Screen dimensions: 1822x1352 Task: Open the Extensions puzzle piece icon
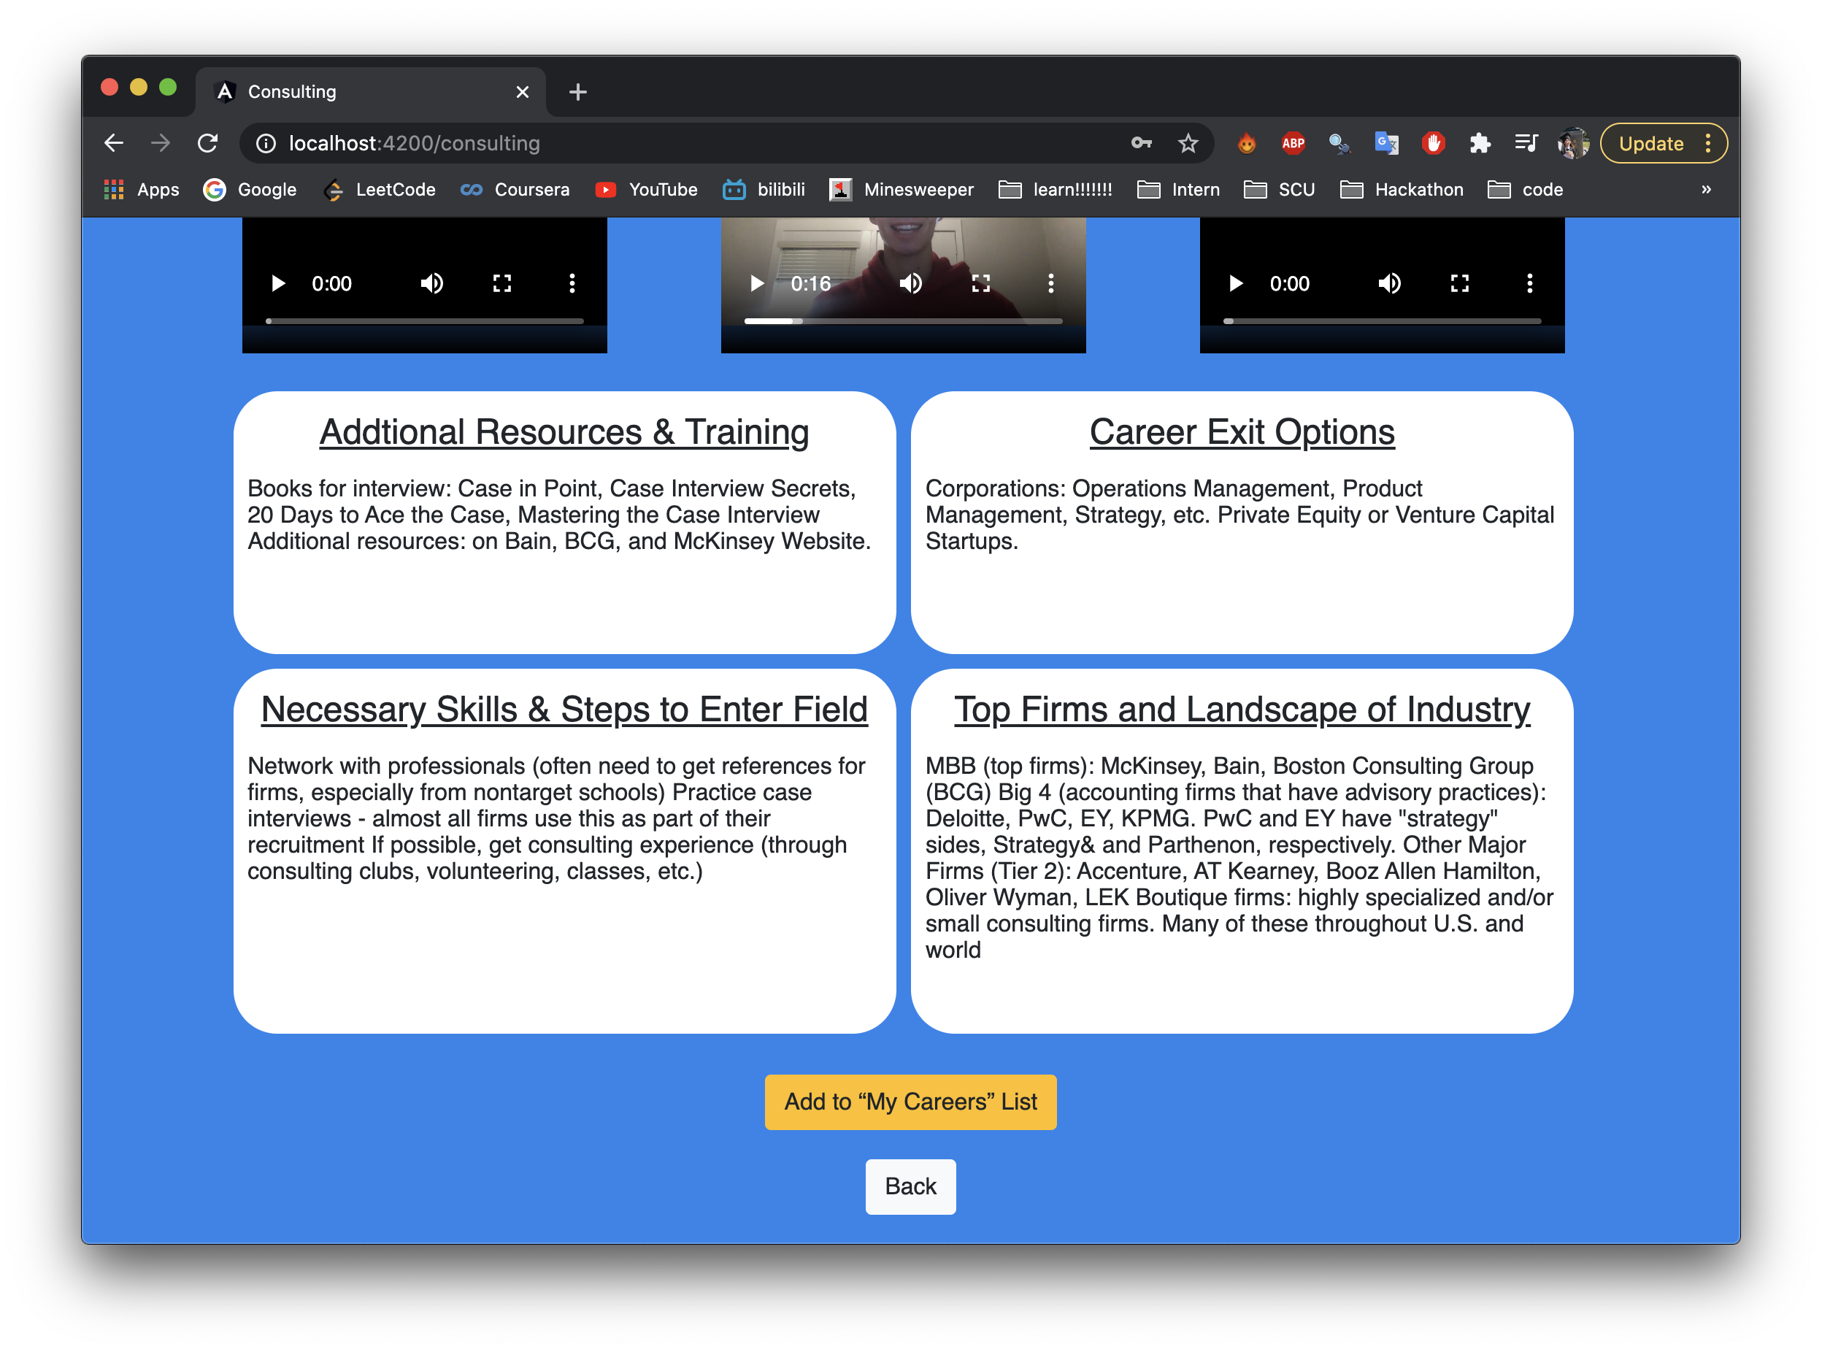(x=1479, y=144)
